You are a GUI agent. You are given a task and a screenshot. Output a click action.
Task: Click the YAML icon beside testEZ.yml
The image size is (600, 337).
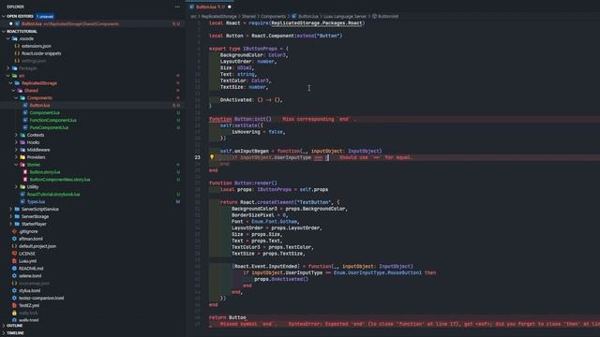(x=14, y=306)
